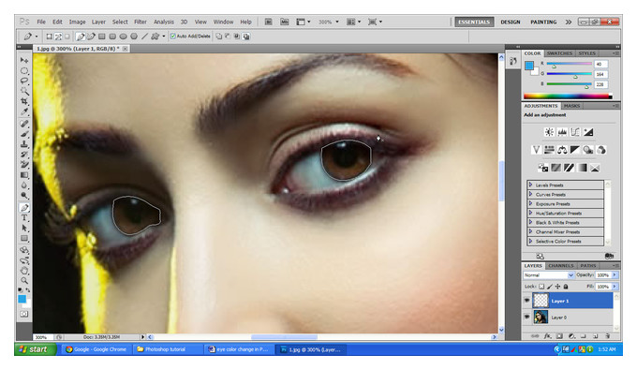The width and height of the screenshot is (637, 370).
Task: Switch to the Design workspace
Action: click(511, 22)
